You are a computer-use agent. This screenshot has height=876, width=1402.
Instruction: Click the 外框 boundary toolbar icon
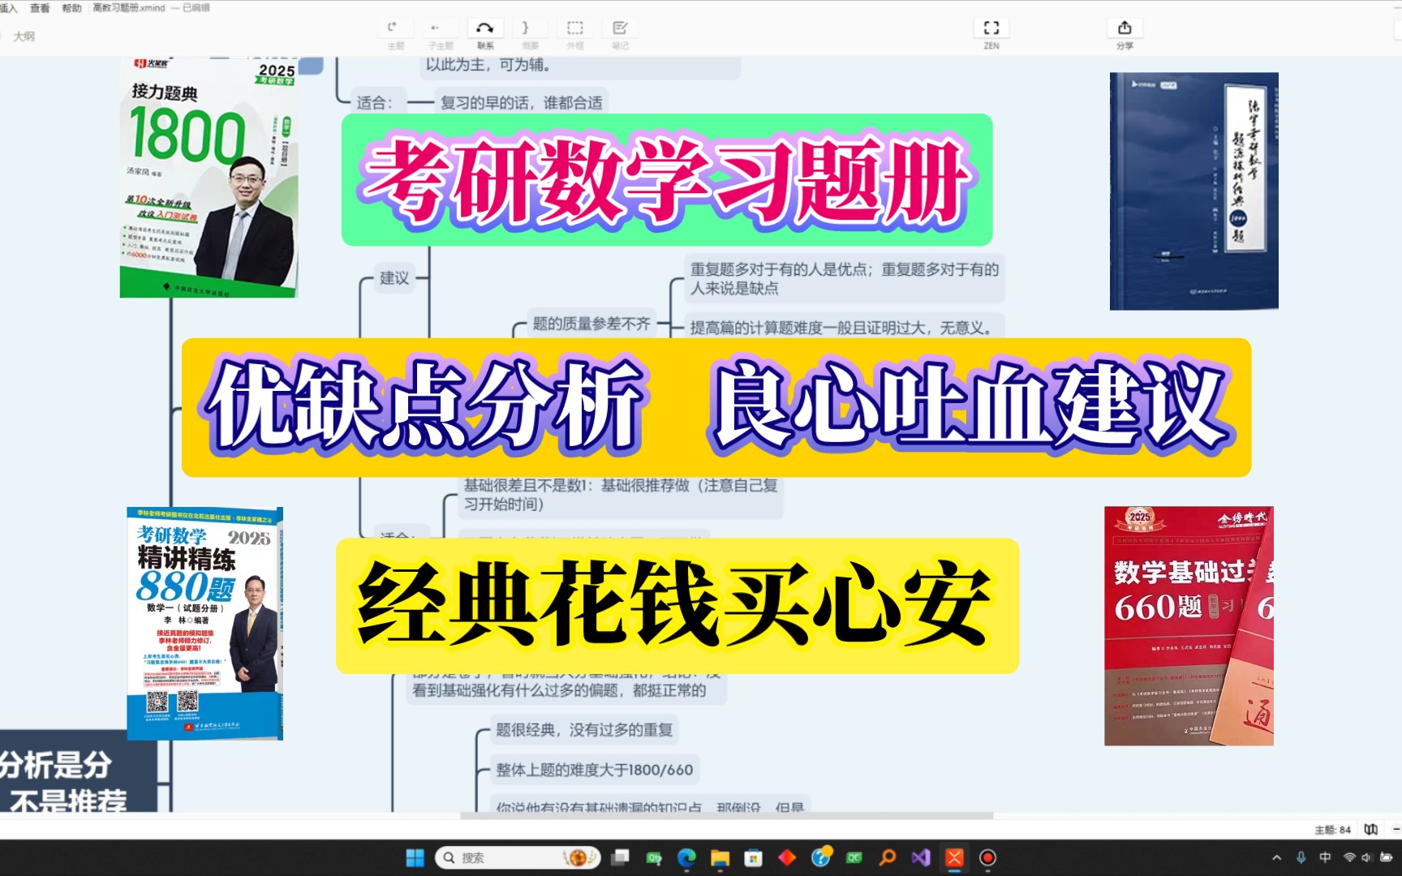tap(574, 28)
